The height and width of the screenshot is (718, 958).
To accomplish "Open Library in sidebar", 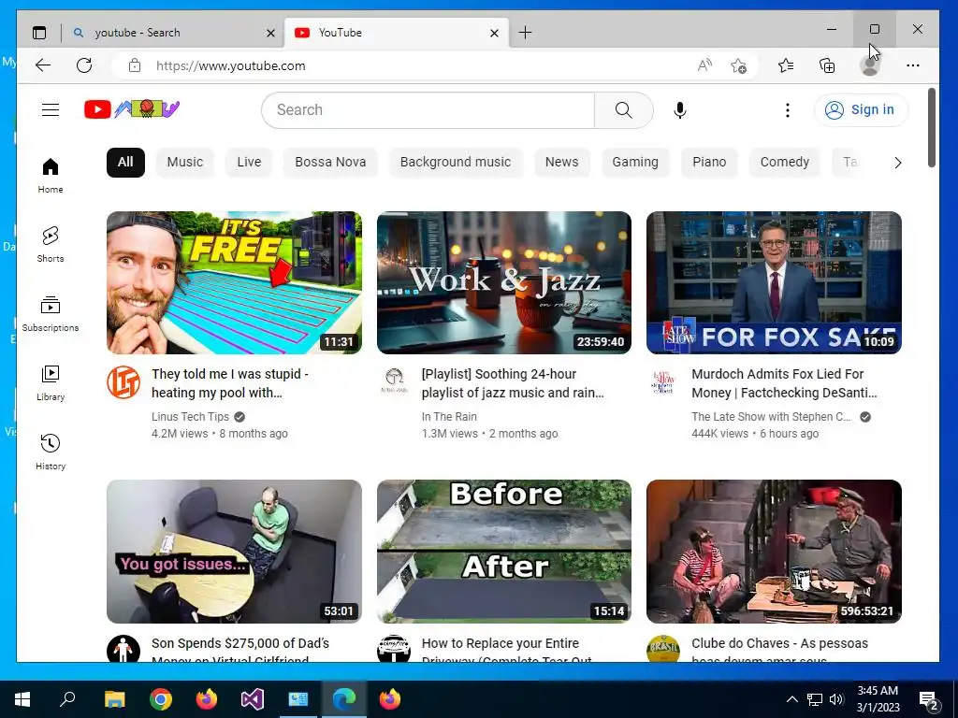I will pyautogui.click(x=51, y=382).
